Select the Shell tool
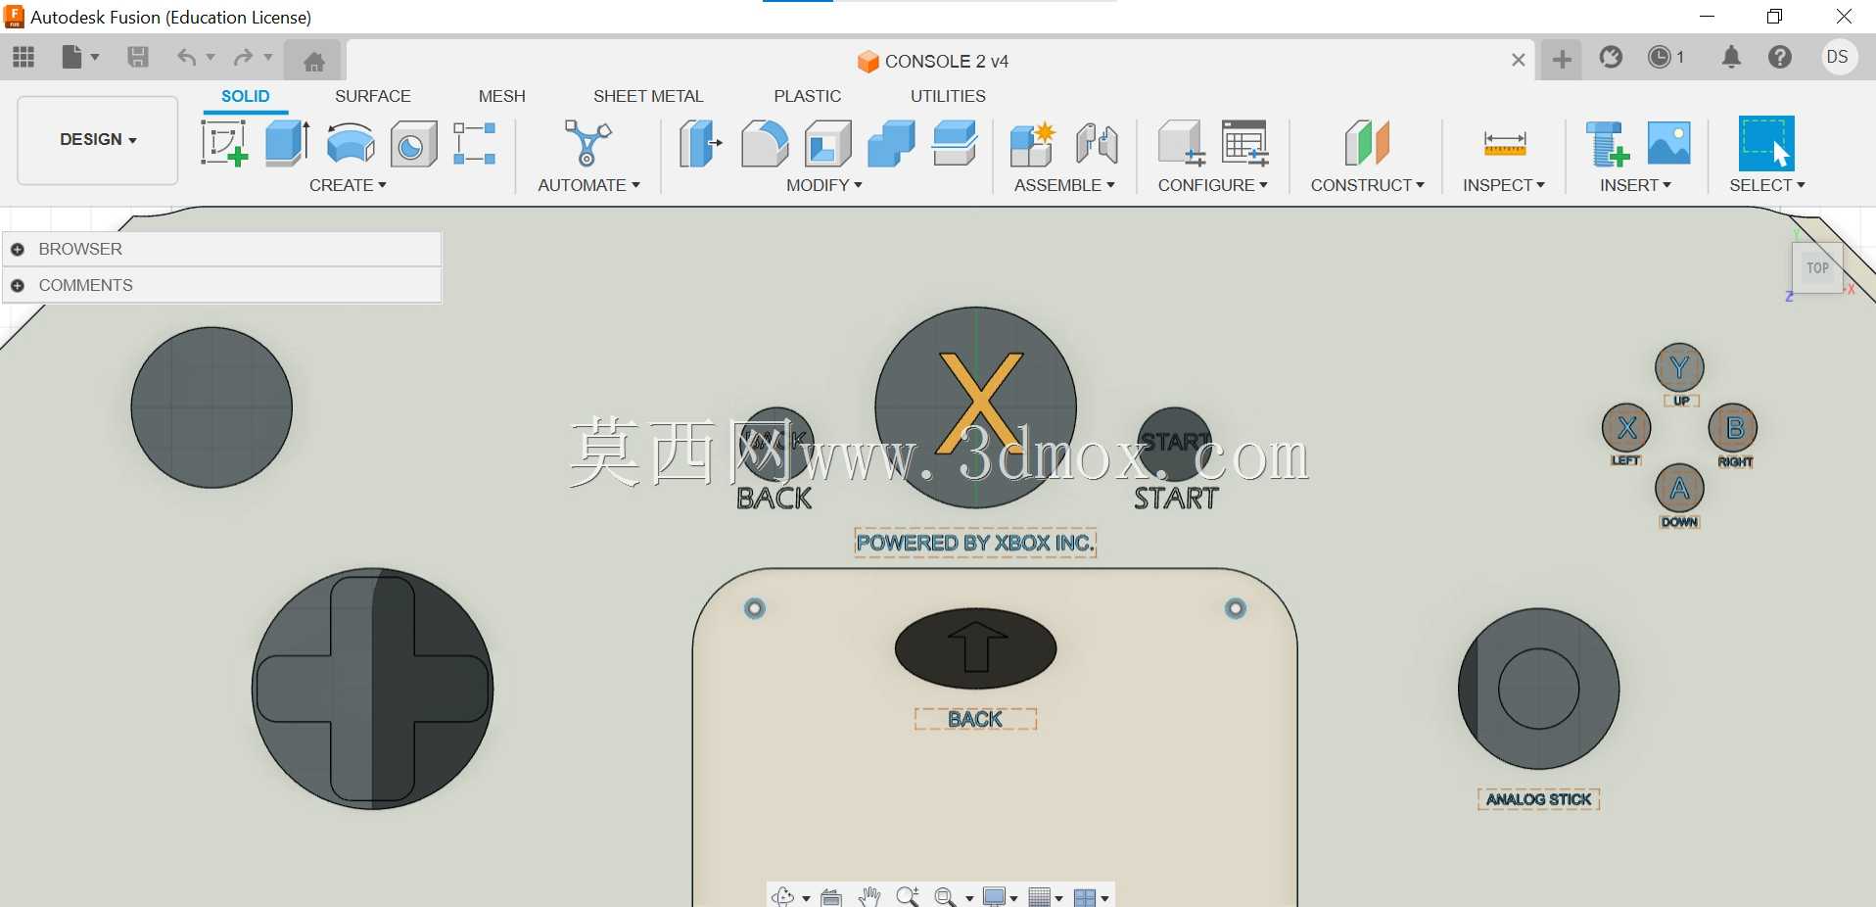The width and height of the screenshot is (1876, 907). tap(827, 143)
